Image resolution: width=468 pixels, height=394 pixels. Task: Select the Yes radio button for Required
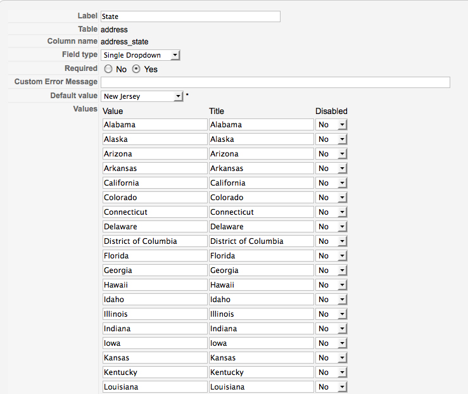tap(136, 69)
